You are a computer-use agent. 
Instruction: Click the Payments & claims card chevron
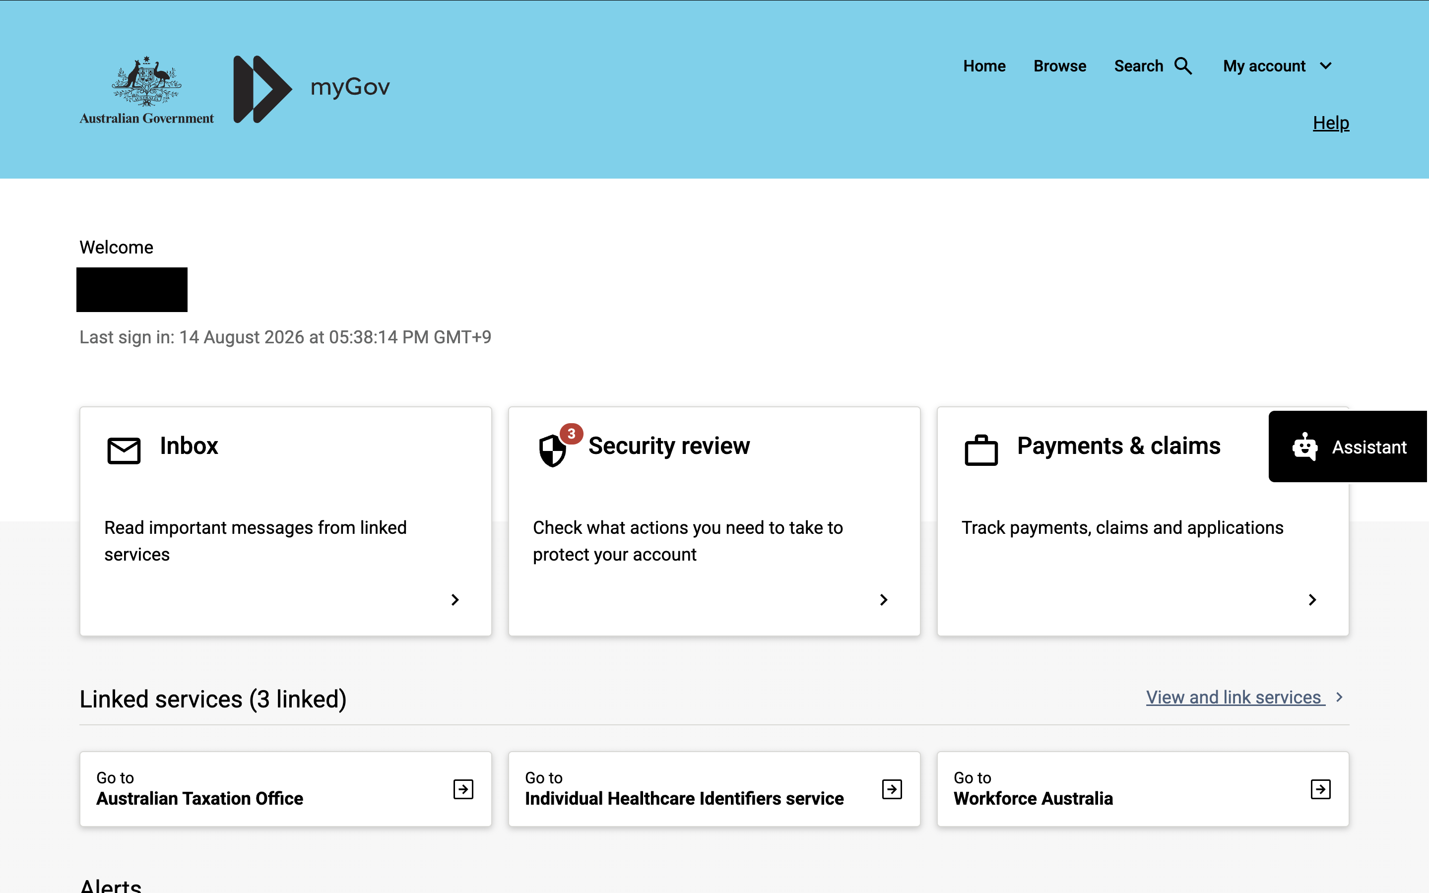coord(1312,600)
